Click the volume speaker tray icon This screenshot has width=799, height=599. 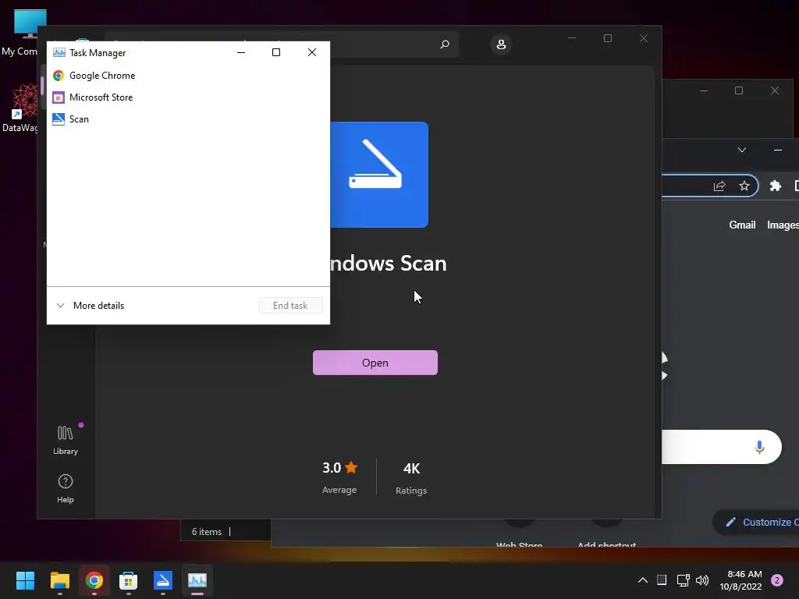tap(702, 580)
